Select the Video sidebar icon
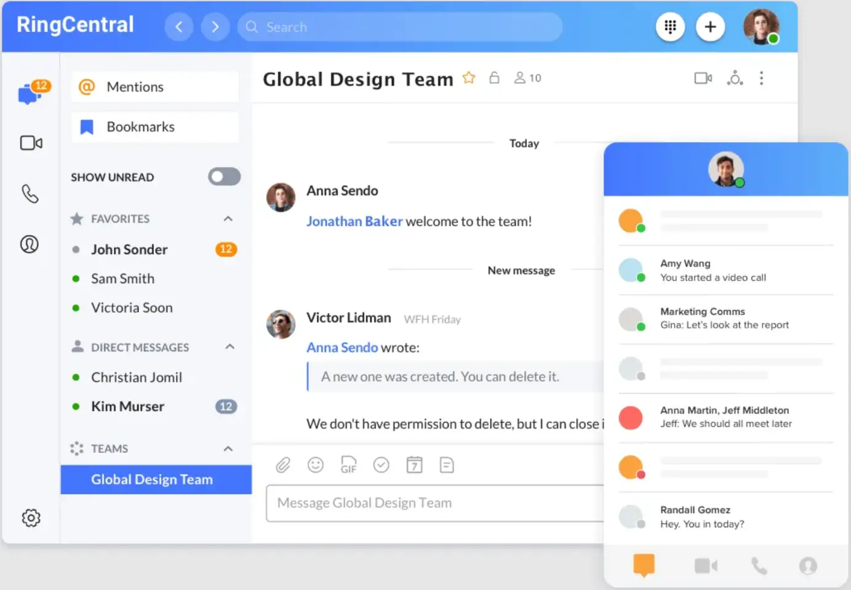 coord(31,143)
